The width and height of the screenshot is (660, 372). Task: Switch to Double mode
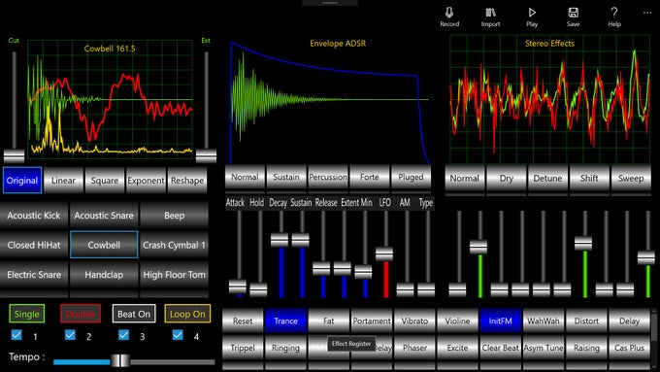[80, 314]
